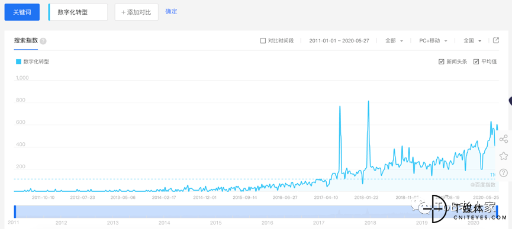
Task: Switch to the 搜索指数 tab
Action: 26,41
